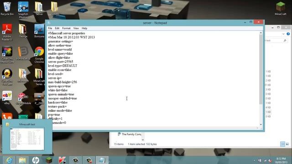Click the line pvp=true
The height and width of the screenshot is (164, 292).
tap(54, 115)
